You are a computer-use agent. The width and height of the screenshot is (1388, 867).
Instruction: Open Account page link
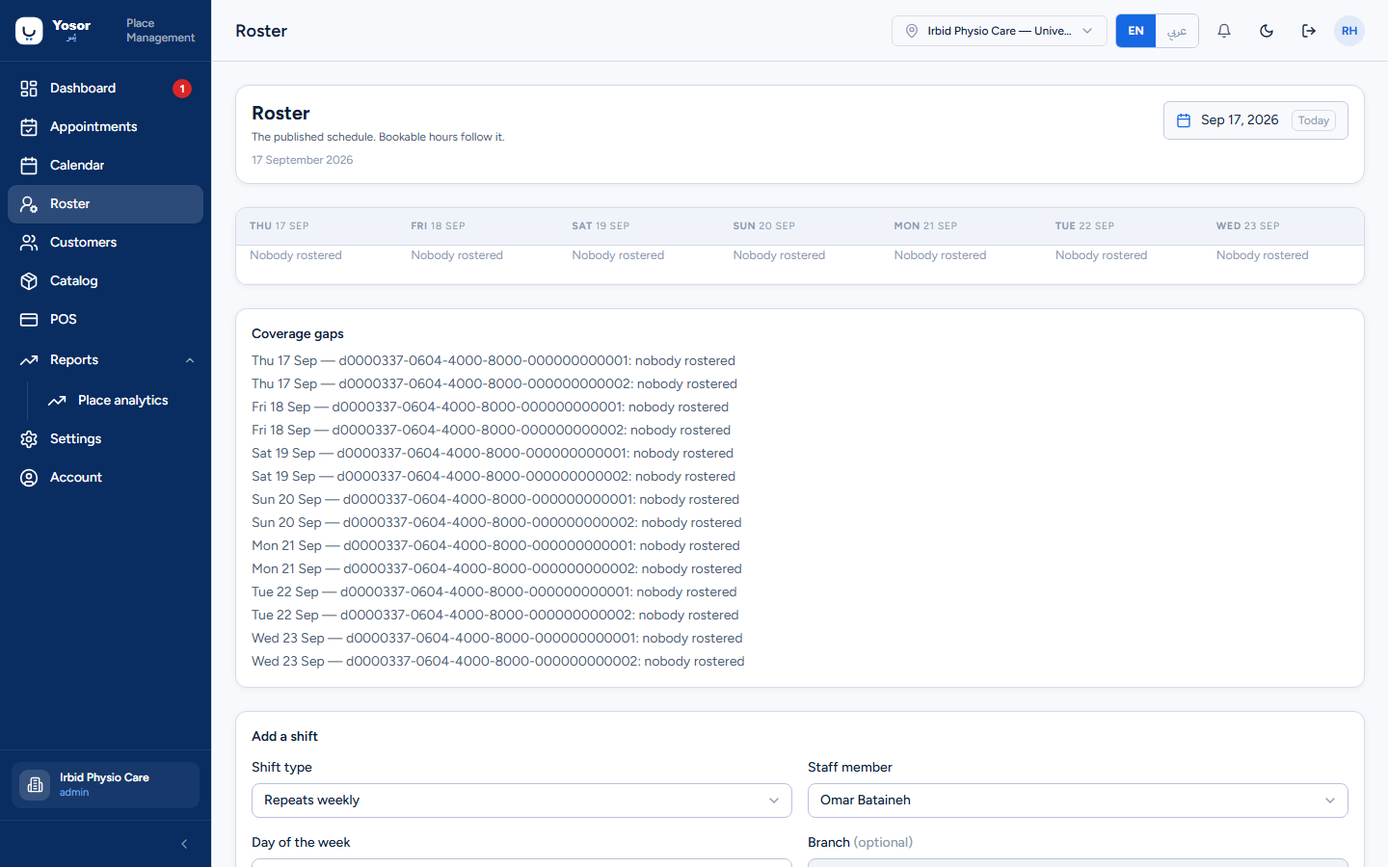pyautogui.click(x=105, y=478)
